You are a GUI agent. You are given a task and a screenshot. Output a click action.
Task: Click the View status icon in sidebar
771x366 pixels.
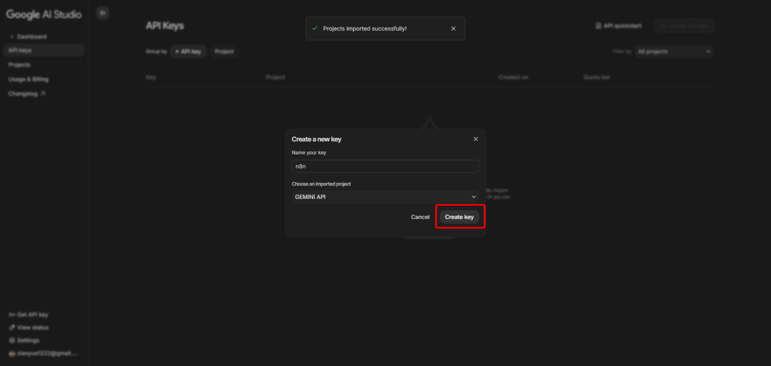click(x=11, y=328)
